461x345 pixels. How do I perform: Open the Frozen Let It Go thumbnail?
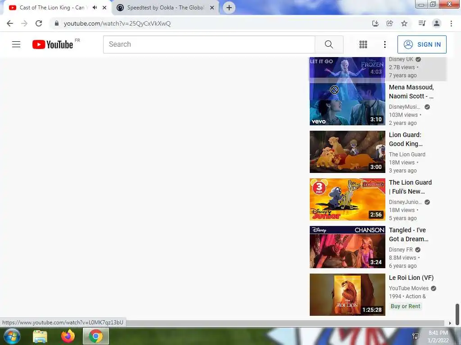click(x=347, y=67)
